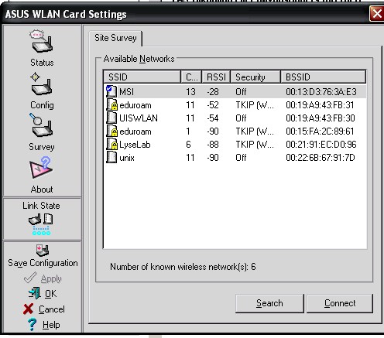384x338 pixels.
Task: Click the Cancel label
Action: coord(52,309)
